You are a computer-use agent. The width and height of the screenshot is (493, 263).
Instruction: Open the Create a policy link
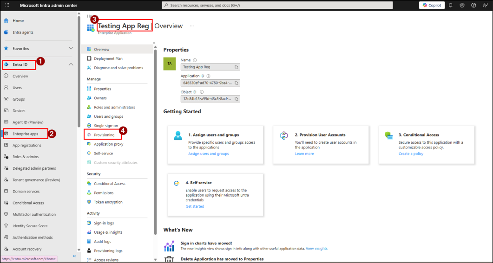[411, 154]
